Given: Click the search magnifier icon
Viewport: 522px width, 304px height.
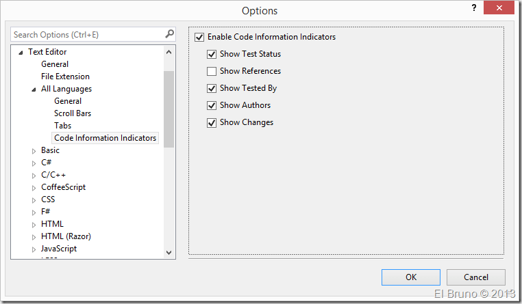Looking at the screenshot, I should tap(169, 34).
